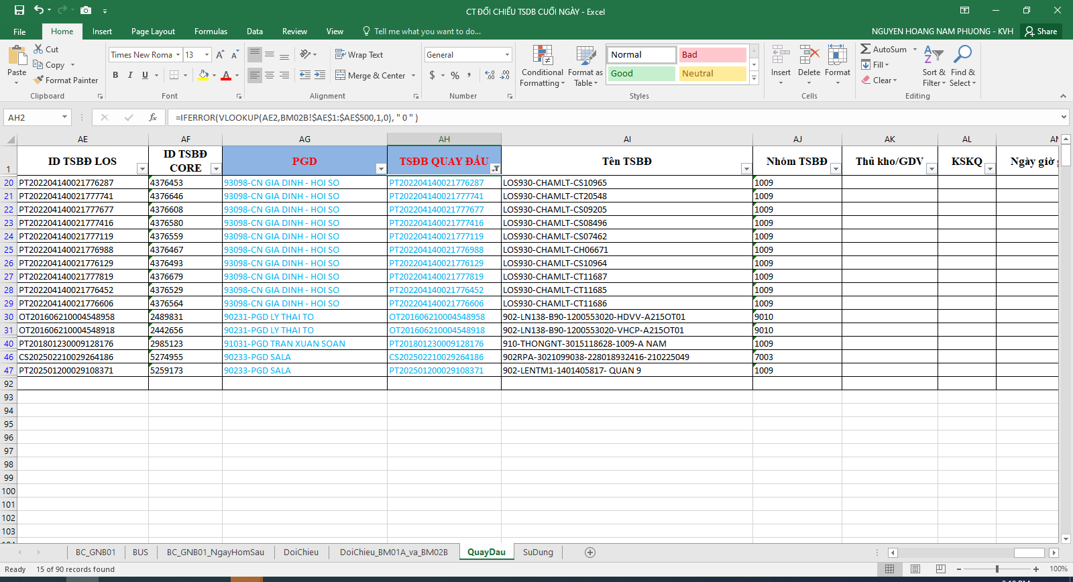The height and width of the screenshot is (582, 1073).
Task: Click the Paste clipboard icon
Action: point(17,55)
